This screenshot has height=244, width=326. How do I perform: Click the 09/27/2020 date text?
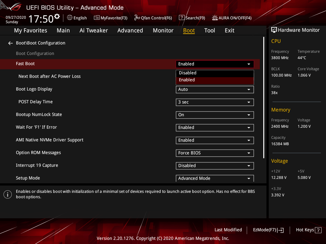pyautogui.click(x=16, y=17)
